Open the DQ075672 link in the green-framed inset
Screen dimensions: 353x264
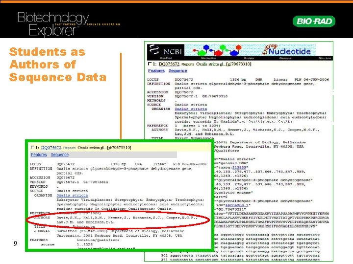coord(51,148)
